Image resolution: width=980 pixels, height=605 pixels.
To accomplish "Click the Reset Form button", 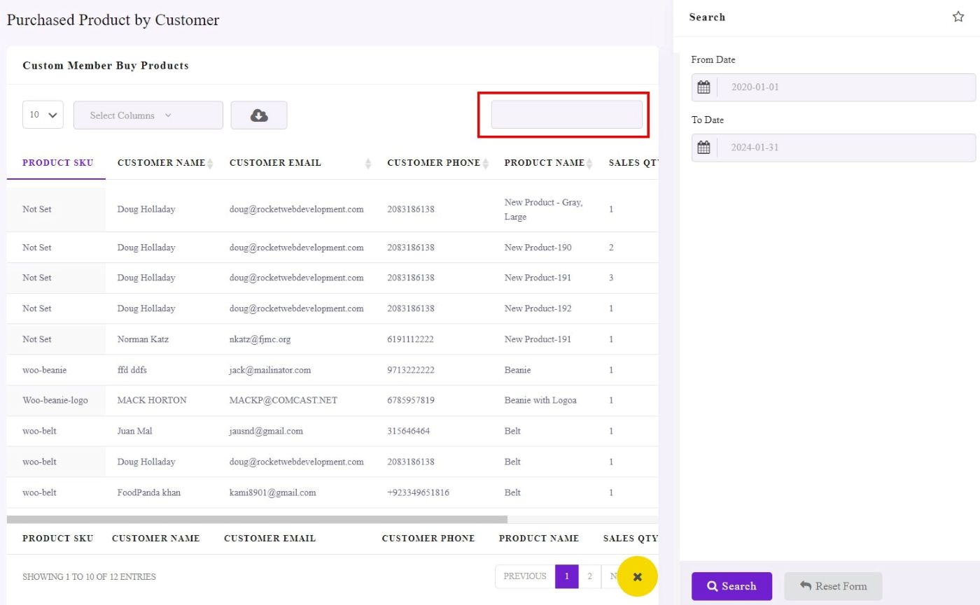I will [833, 586].
